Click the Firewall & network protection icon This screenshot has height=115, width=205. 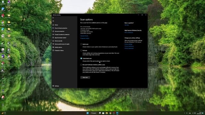coord(53,34)
